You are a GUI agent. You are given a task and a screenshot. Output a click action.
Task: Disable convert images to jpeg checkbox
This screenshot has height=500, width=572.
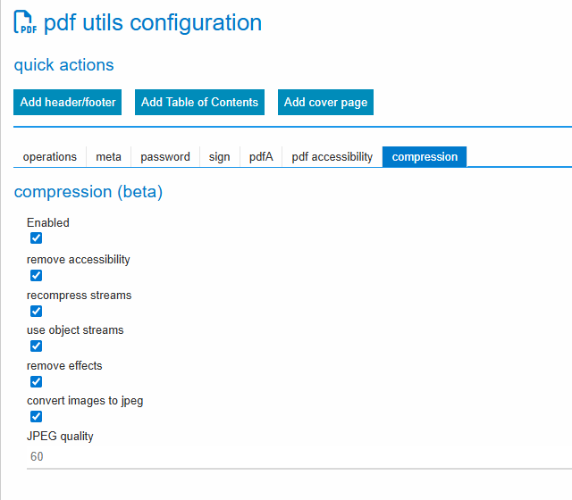point(37,416)
